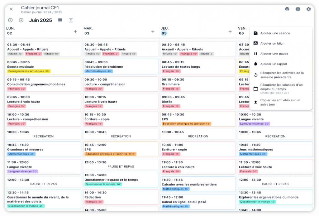The width and height of the screenshot is (319, 216).
Task: Click the print icon
Action: 287,9
